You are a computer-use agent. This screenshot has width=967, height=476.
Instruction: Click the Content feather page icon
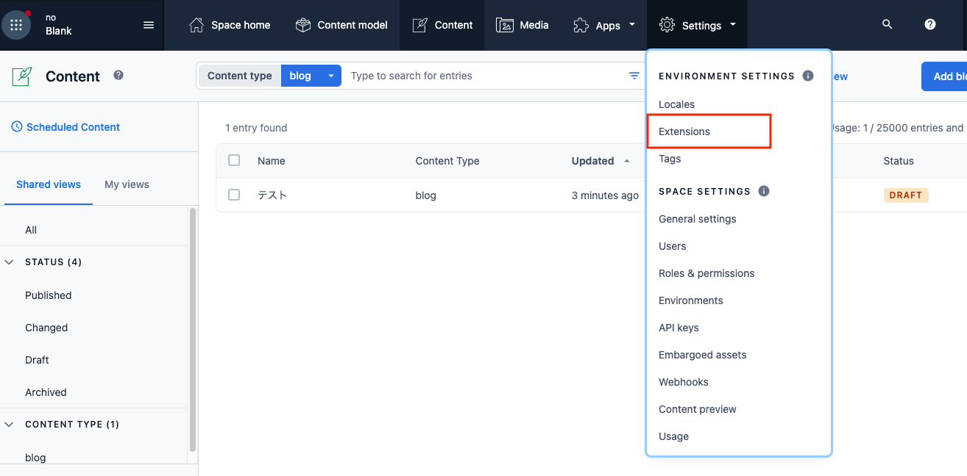(x=22, y=76)
